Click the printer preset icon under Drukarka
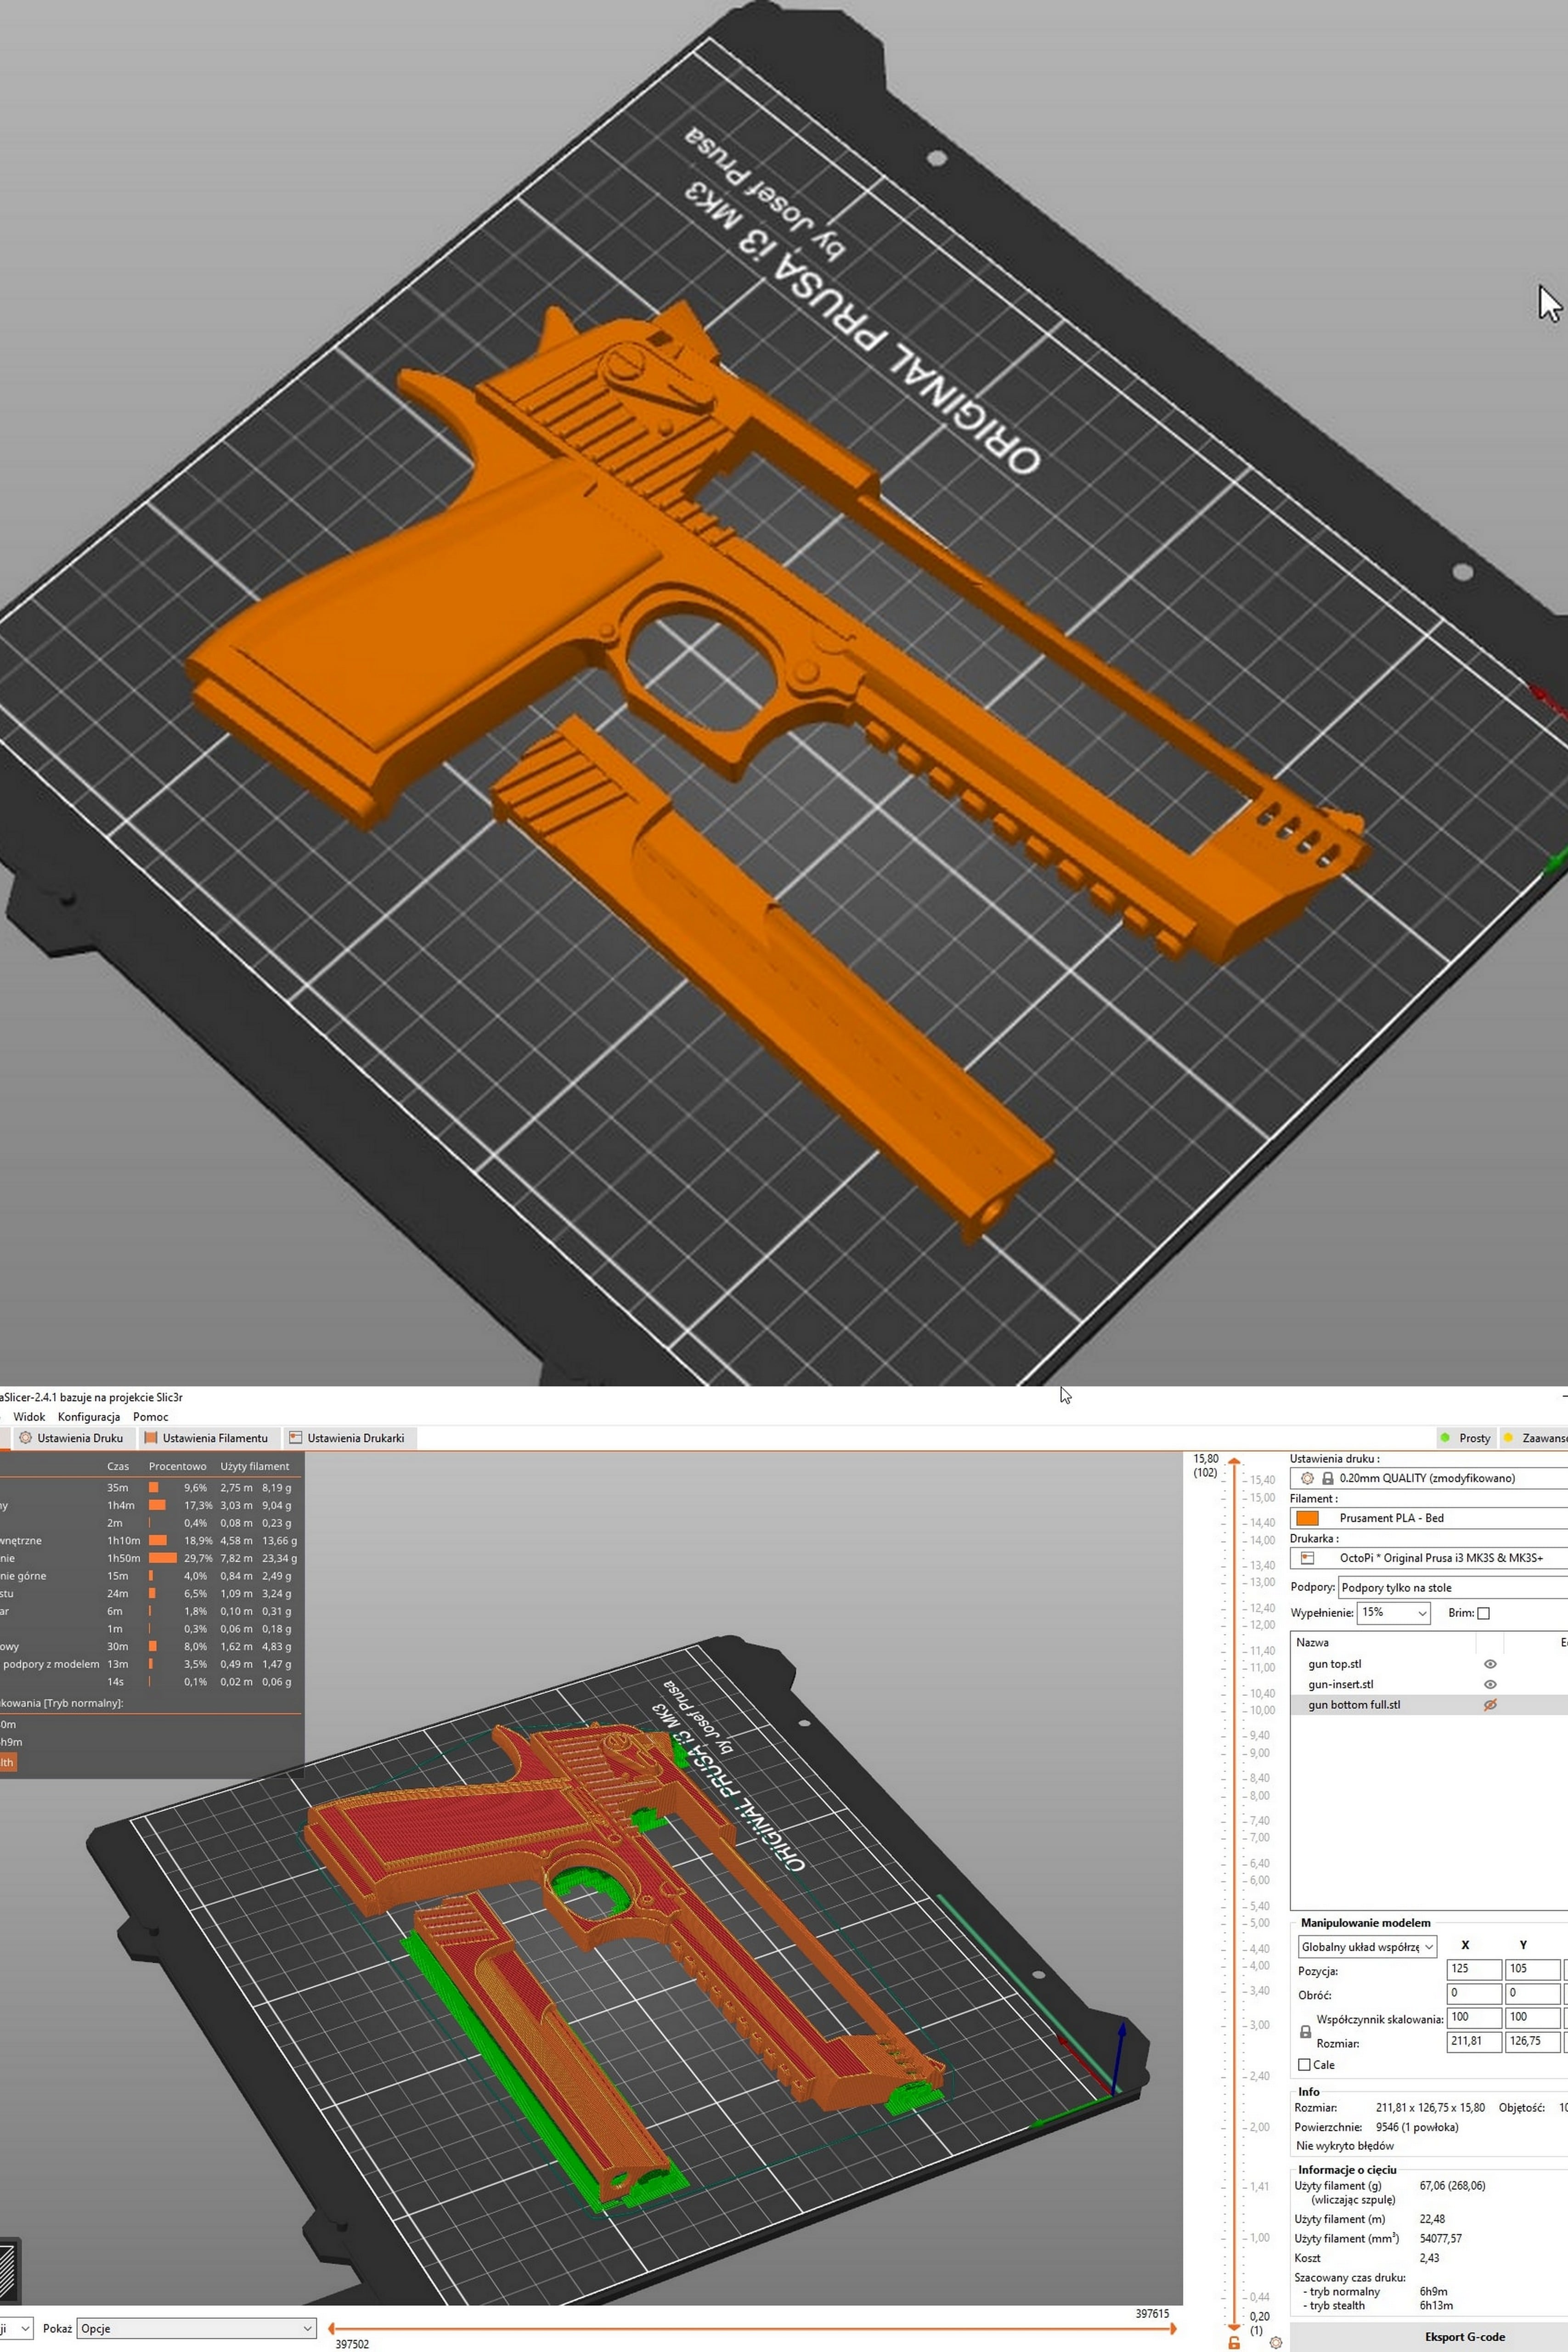 click(1307, 1558)
